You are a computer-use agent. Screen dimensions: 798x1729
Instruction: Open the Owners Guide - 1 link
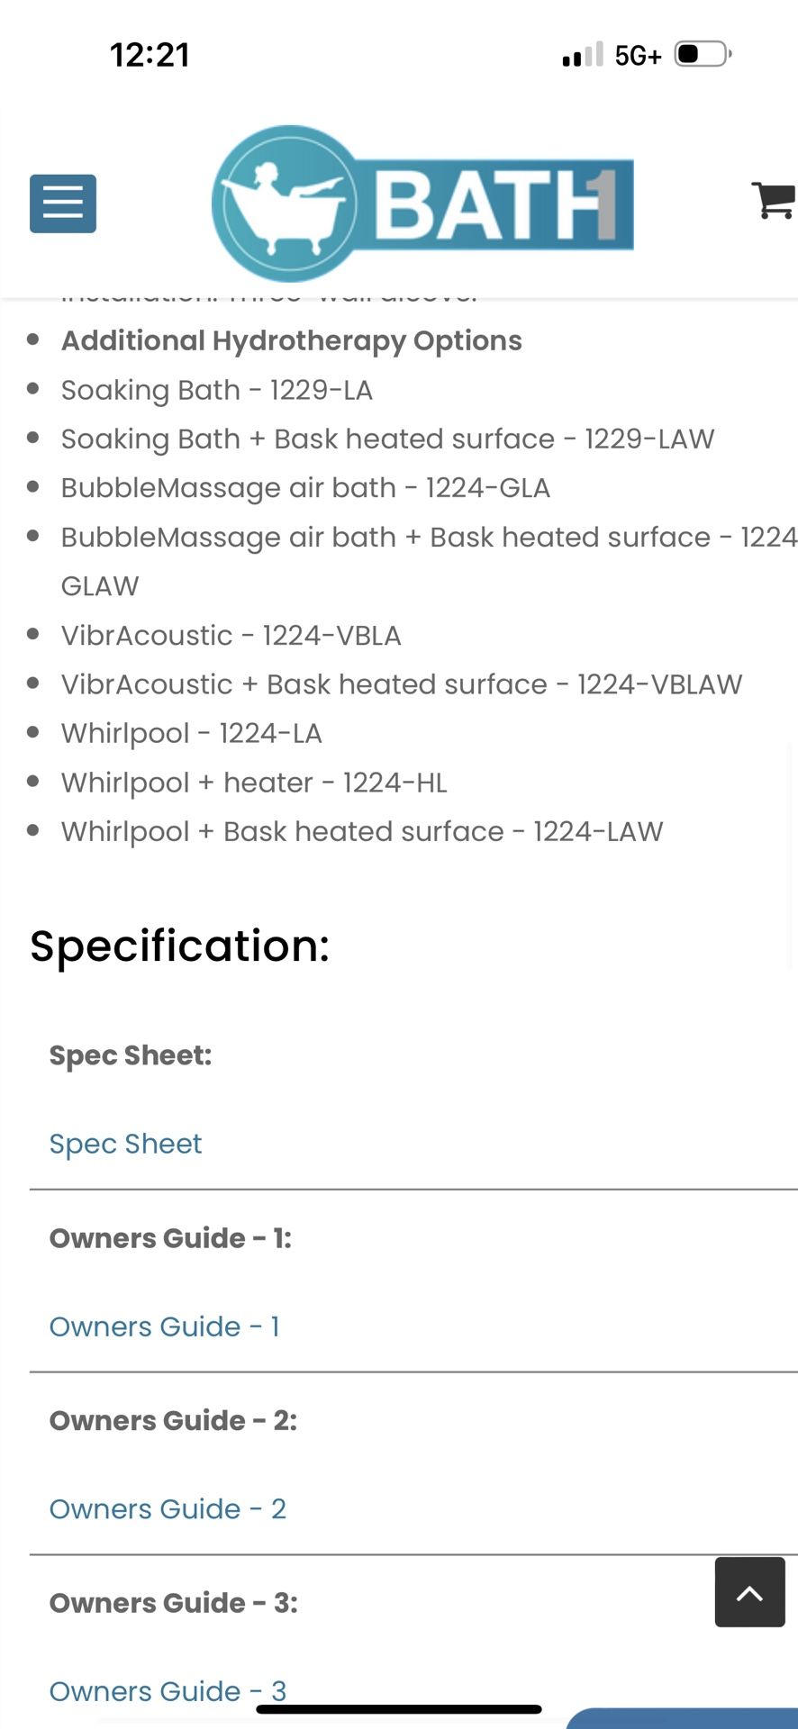tap(164, 1326)
